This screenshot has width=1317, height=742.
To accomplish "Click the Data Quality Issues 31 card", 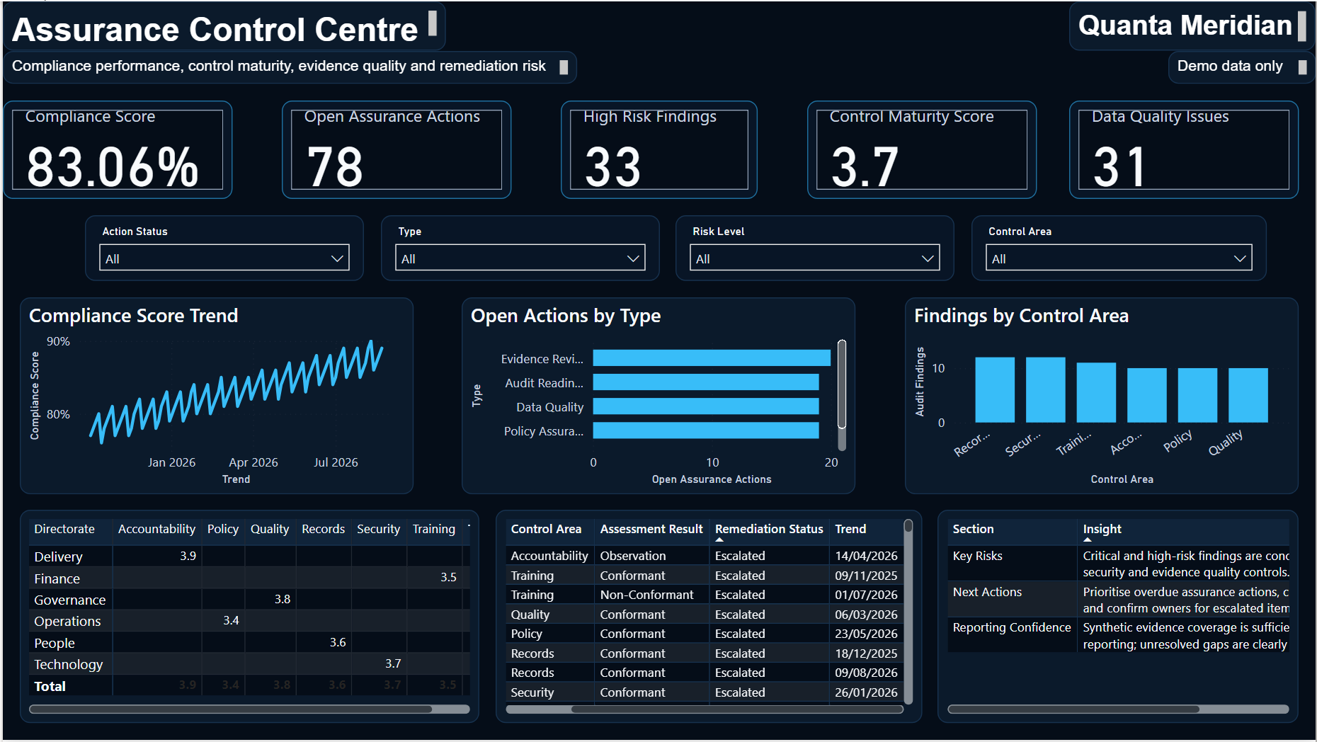I will coord(1184,149).
